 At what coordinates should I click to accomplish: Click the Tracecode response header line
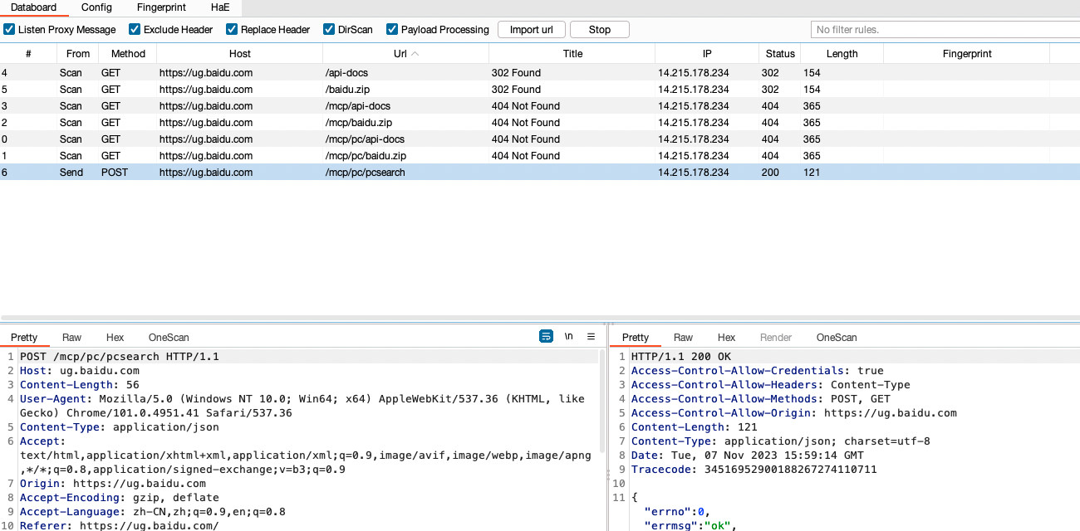754,470
